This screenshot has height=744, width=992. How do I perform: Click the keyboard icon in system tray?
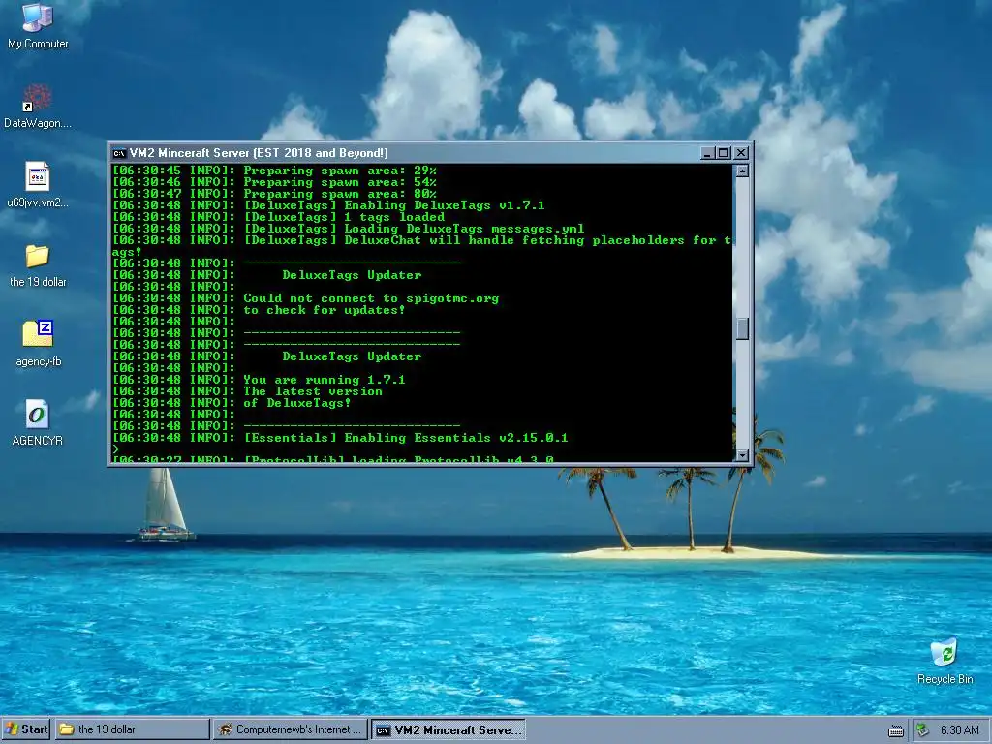(896, 730)
